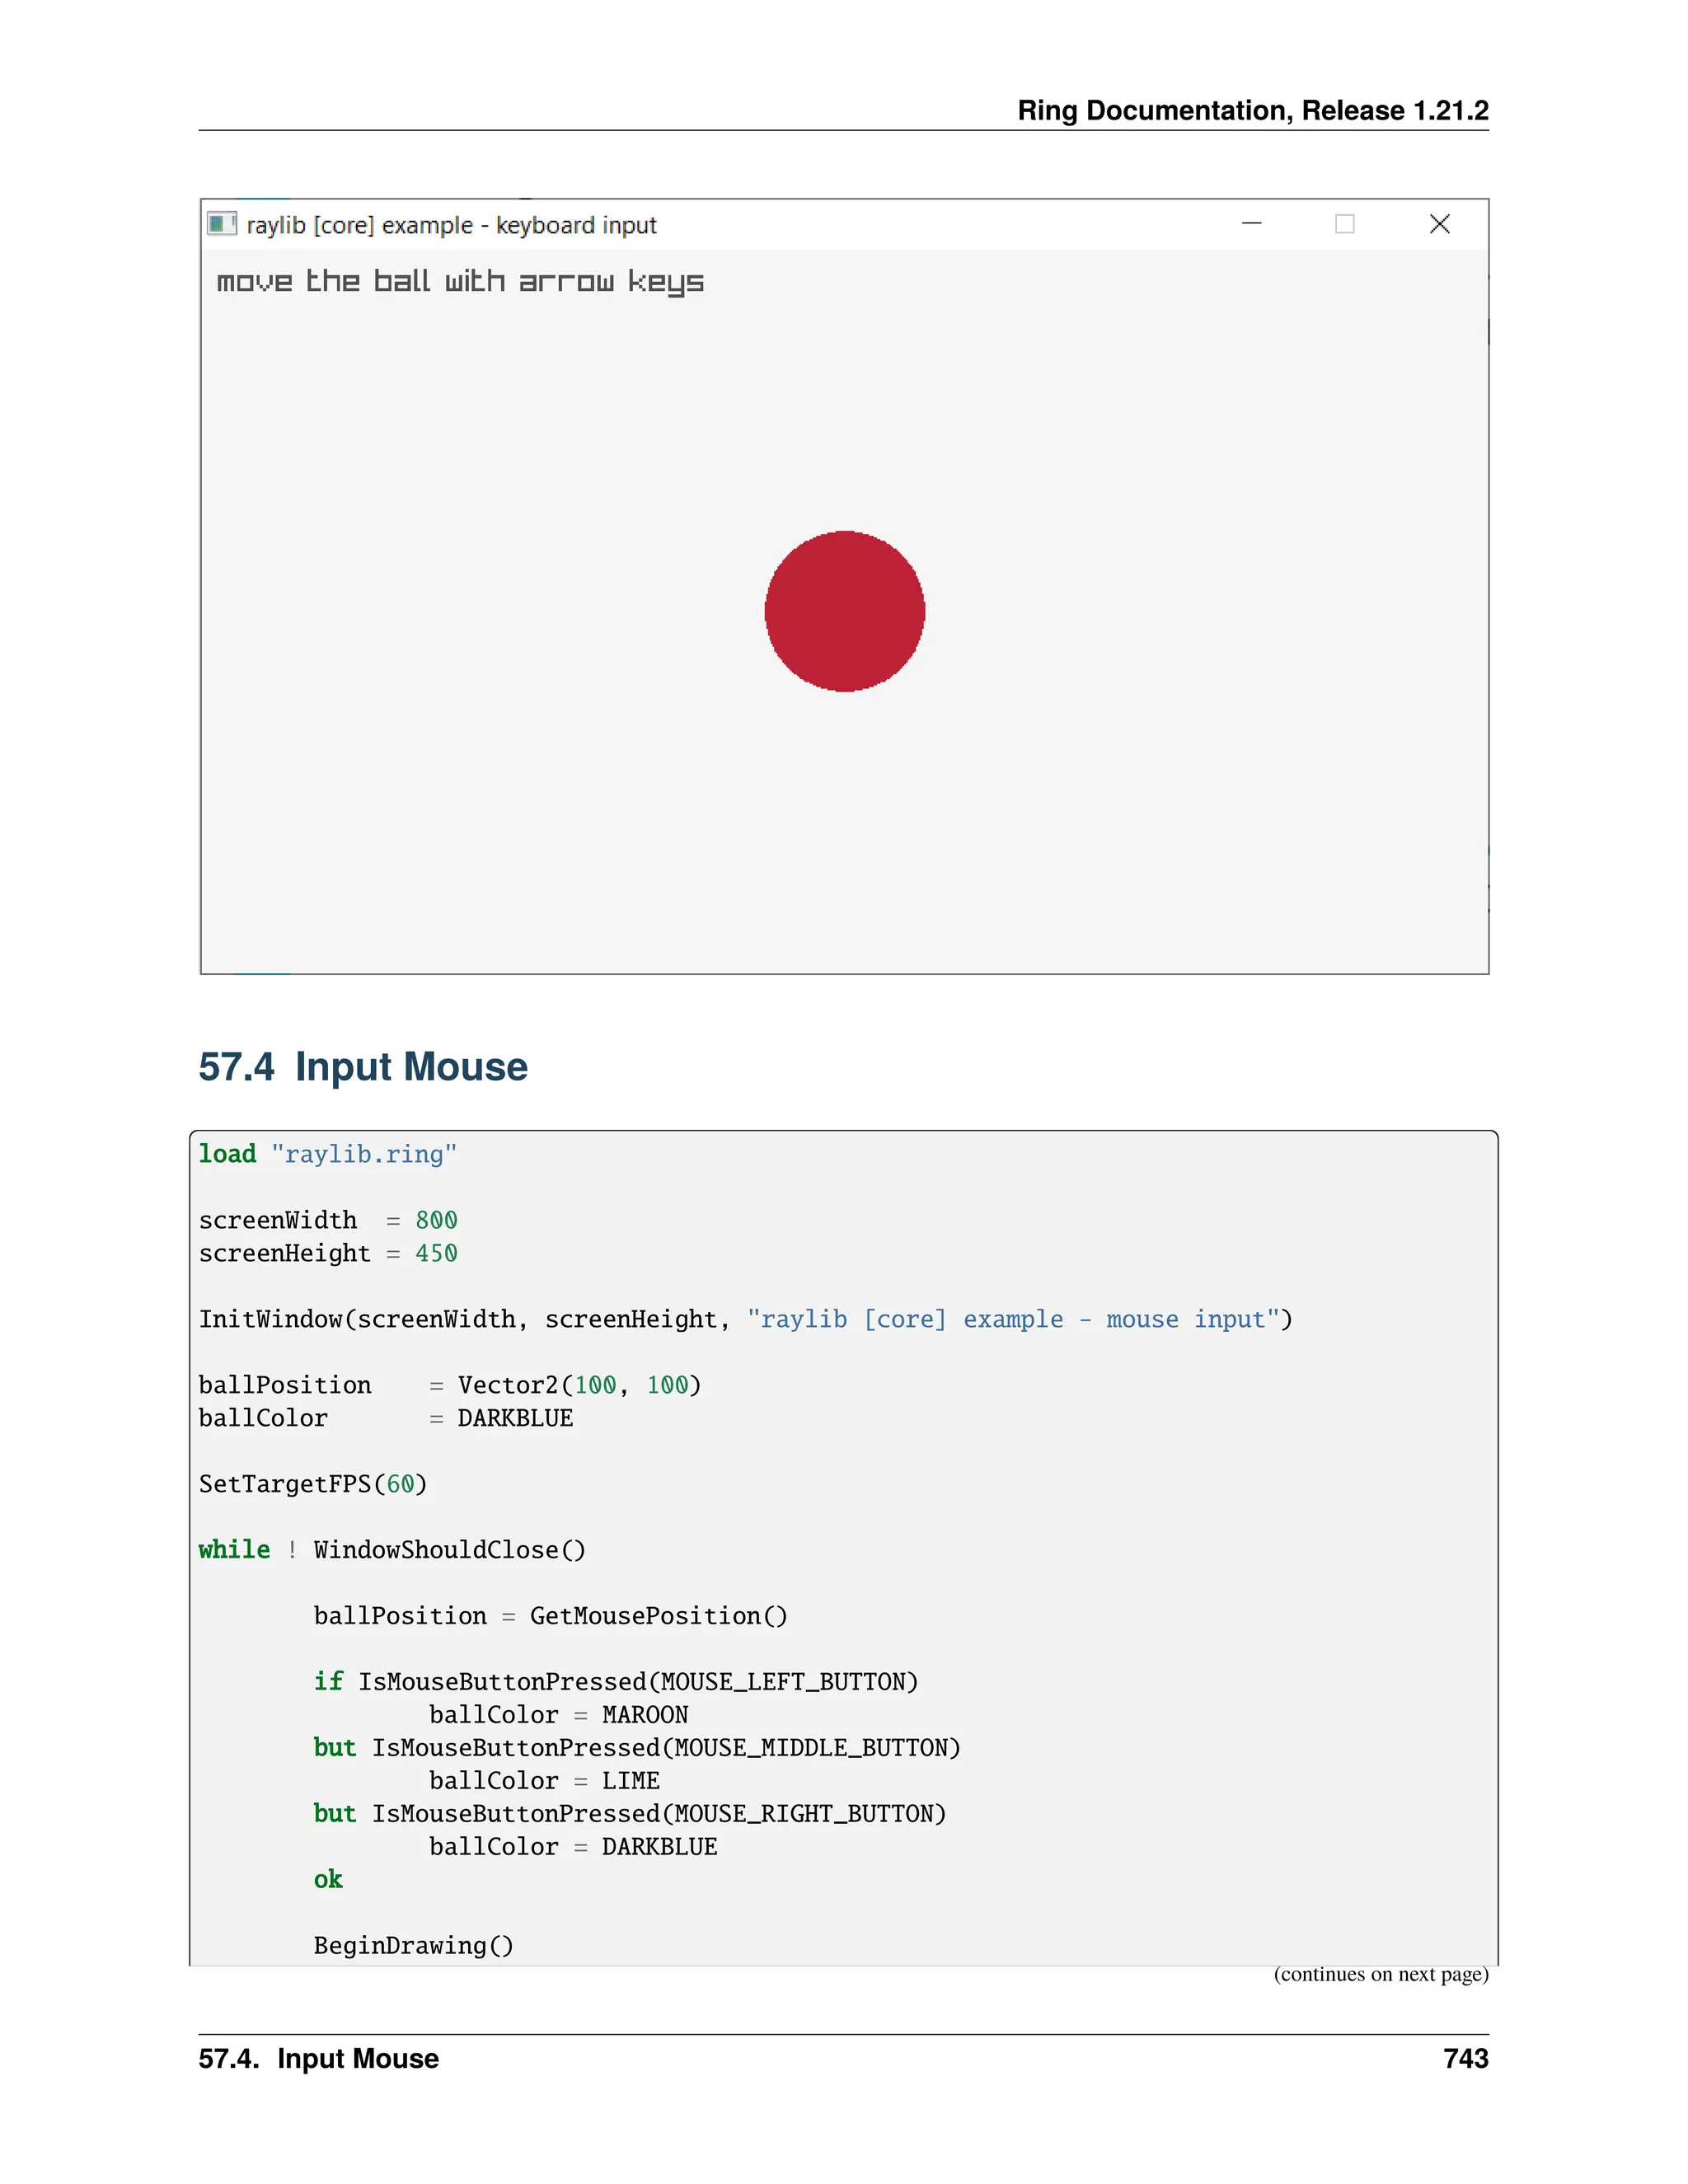Image resolution: width=1688 pixels, height=2184 pixels.
Task: Click the 'Ring Documentation, Release 1.21.2' header
Action: coord(1252,110)
